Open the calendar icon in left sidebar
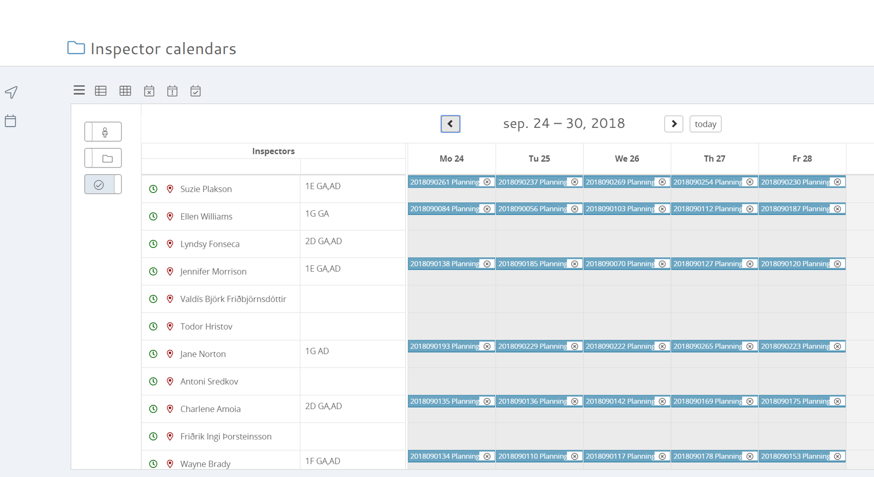Viewport: 874px width, 477px height. pyautogui.click(x=10, y=121)
